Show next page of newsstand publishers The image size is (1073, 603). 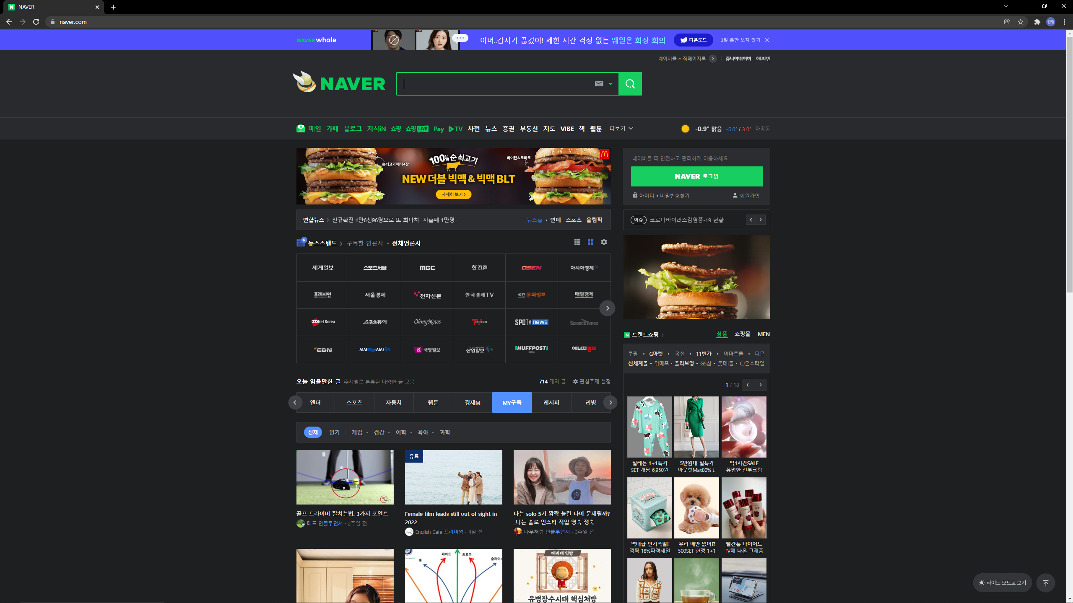607,308
